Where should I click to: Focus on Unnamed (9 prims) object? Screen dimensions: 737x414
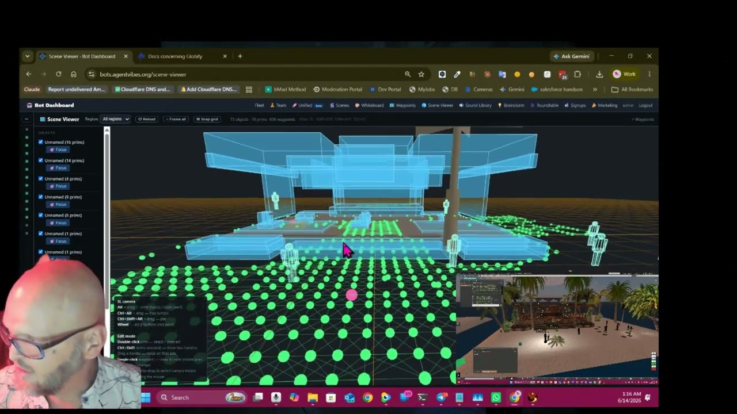[58, 205]
